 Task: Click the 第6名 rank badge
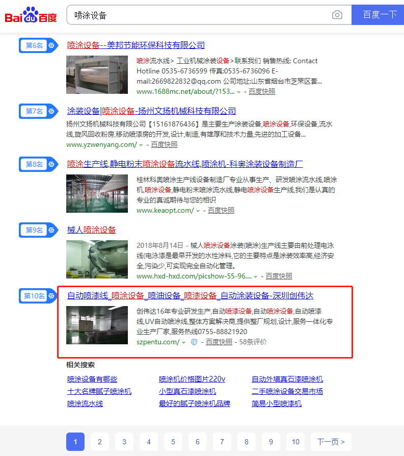tap(38, 45)
